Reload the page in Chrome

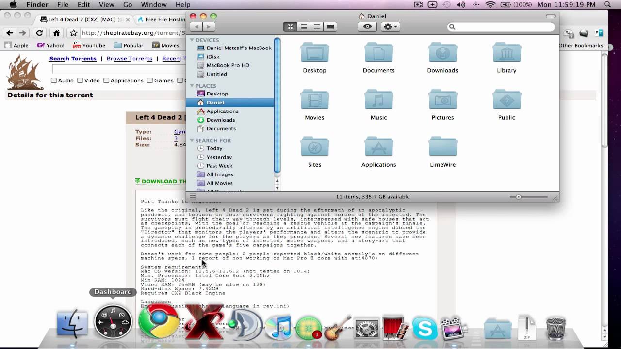click(x=39, y=33)
